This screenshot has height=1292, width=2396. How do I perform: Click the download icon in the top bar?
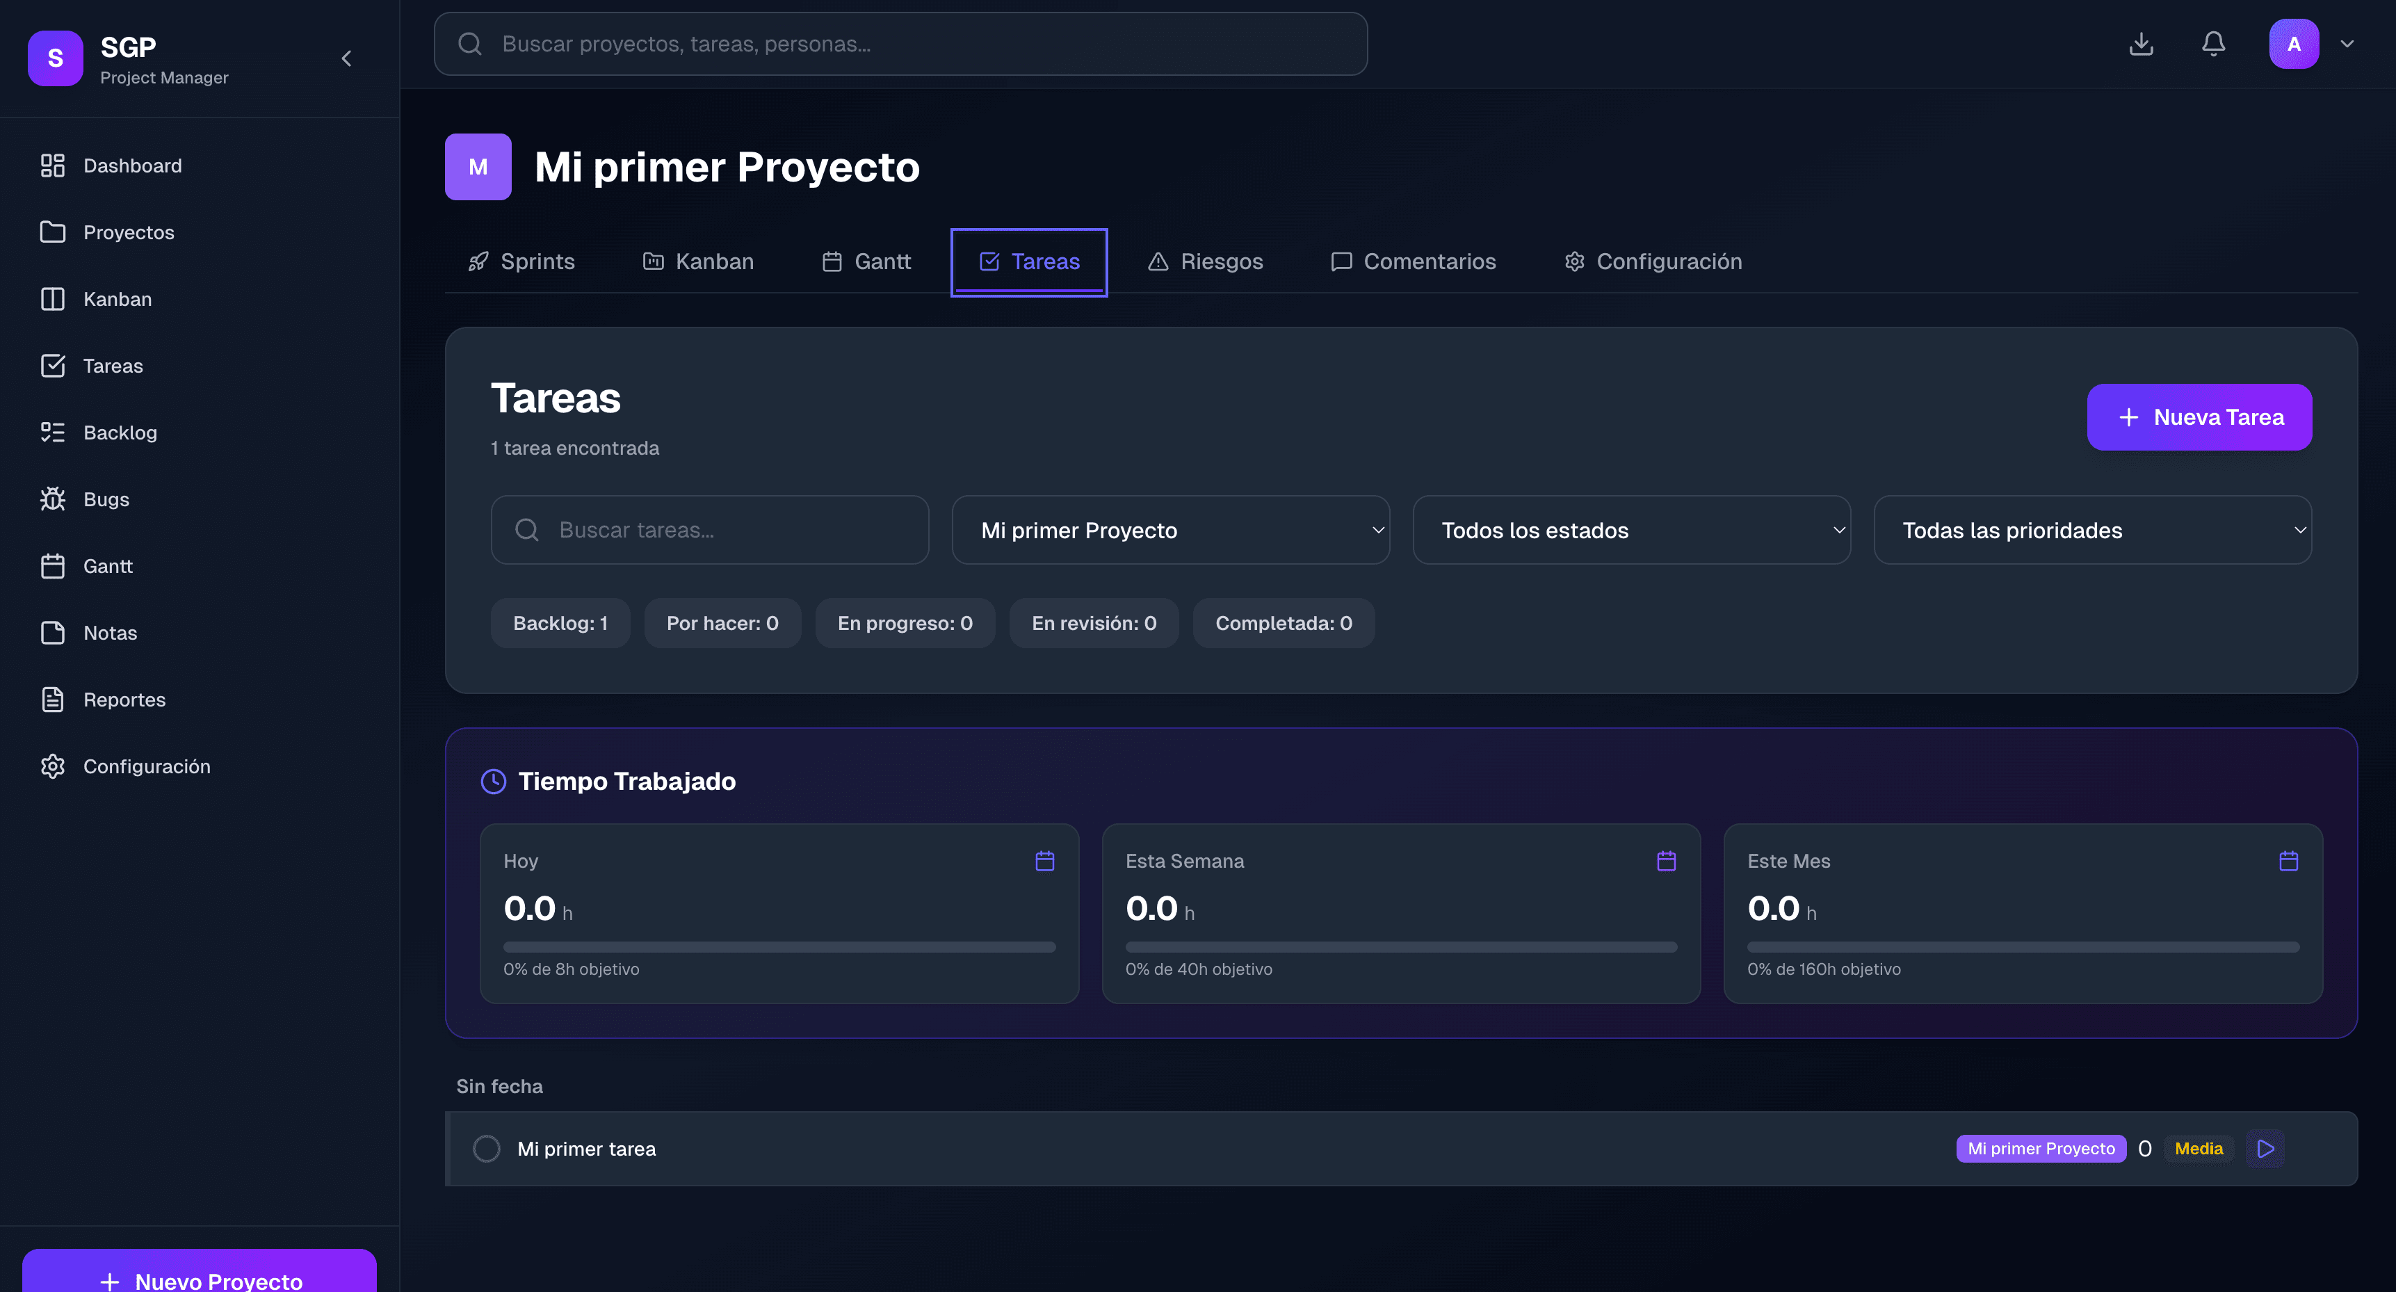2141,43
